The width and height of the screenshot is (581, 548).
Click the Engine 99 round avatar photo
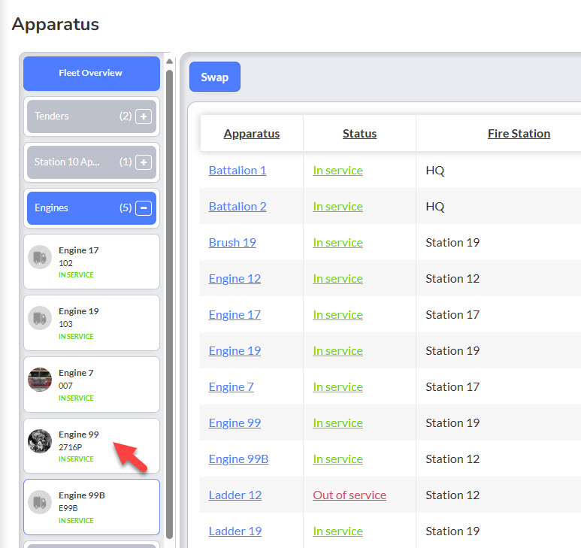pyautogui.click(x=40, y=441)
